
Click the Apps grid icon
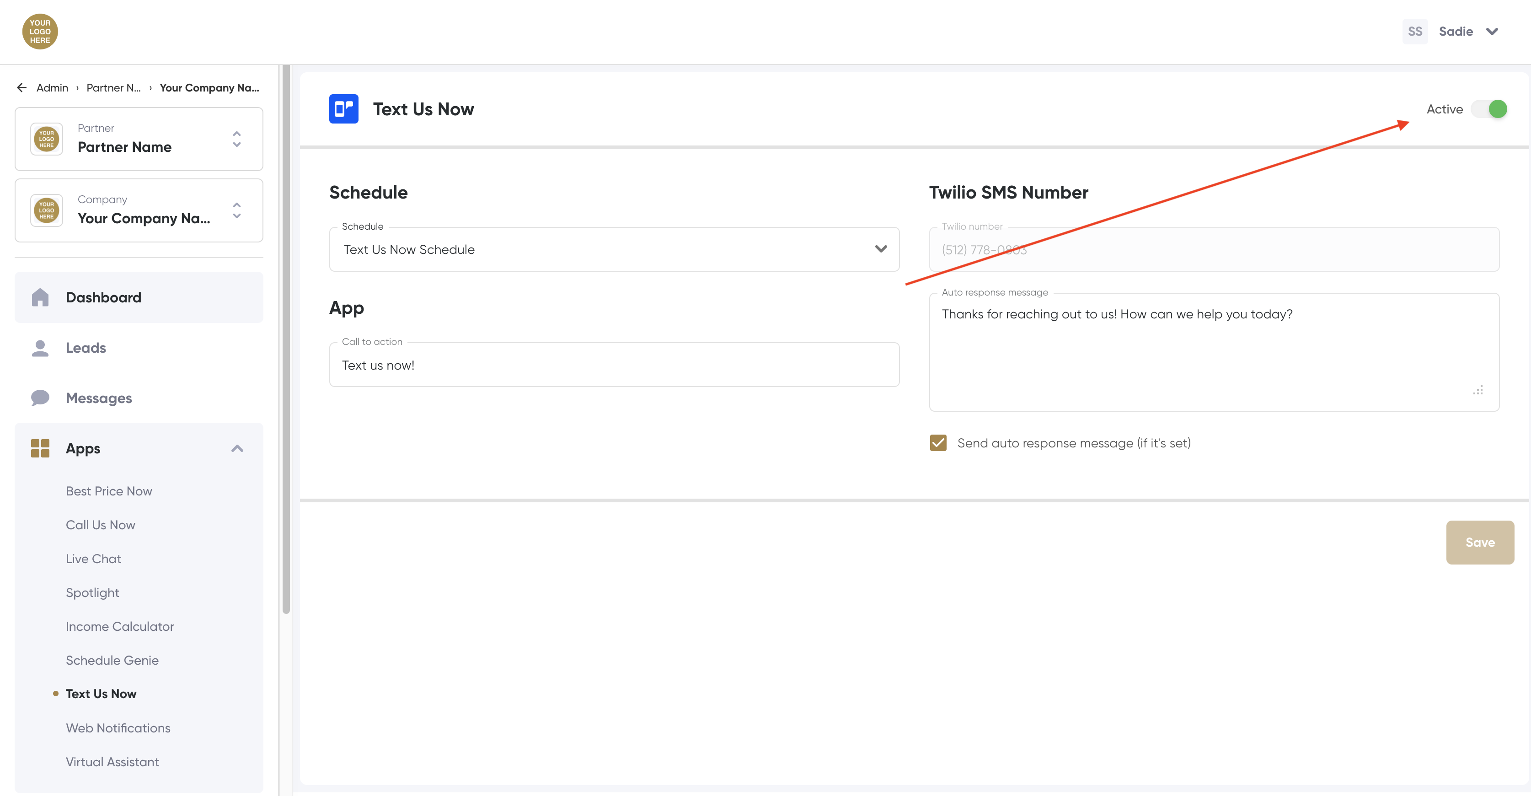pyautogui.click(x=40, y=448)
